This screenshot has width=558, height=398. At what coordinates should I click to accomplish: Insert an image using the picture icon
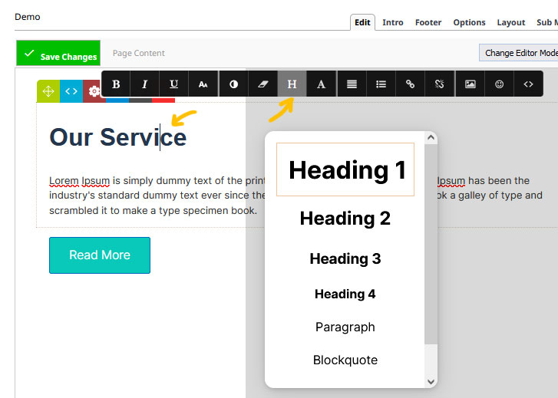(x=470, y=84)
